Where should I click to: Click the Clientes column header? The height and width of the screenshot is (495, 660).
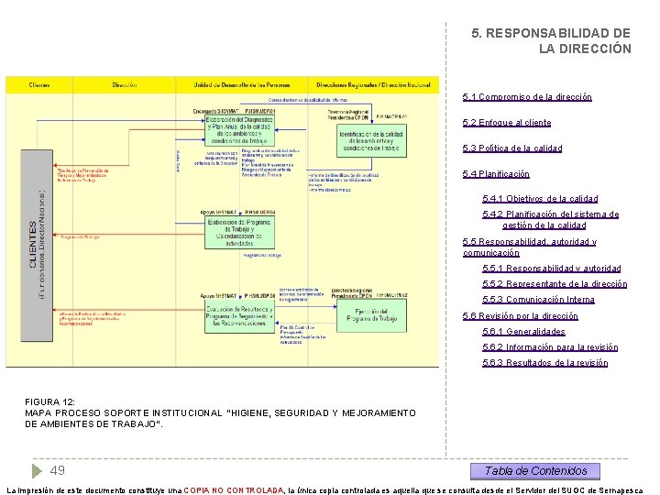(39, 85)
